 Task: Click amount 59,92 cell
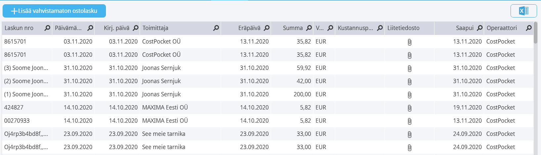[304, 68]
